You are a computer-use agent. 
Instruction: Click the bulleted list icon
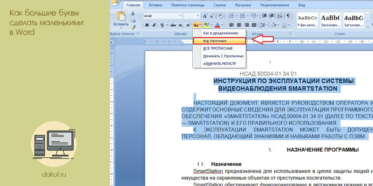[x=231, y=16]
